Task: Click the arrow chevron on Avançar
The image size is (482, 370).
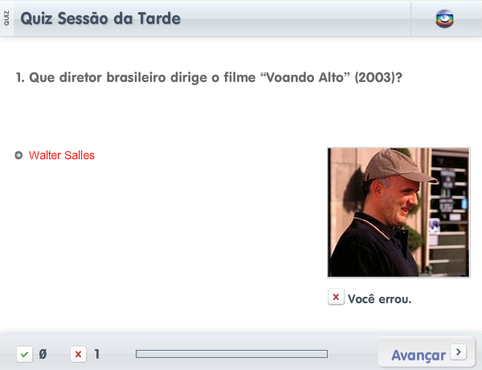Action: [459, 351]
